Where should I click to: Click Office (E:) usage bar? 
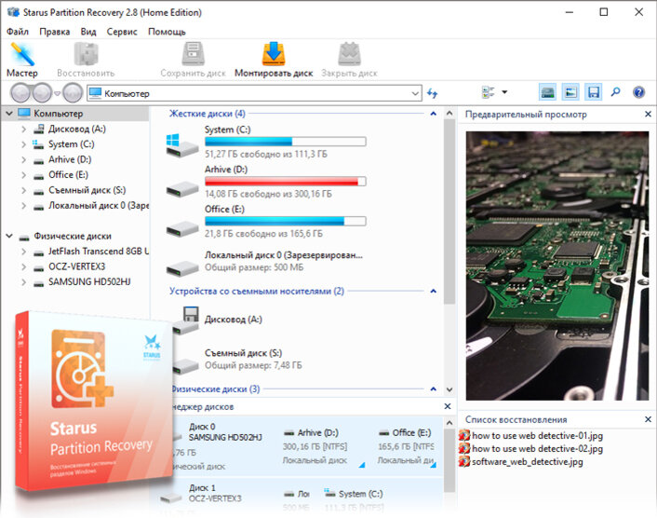[x=286, y=221]
